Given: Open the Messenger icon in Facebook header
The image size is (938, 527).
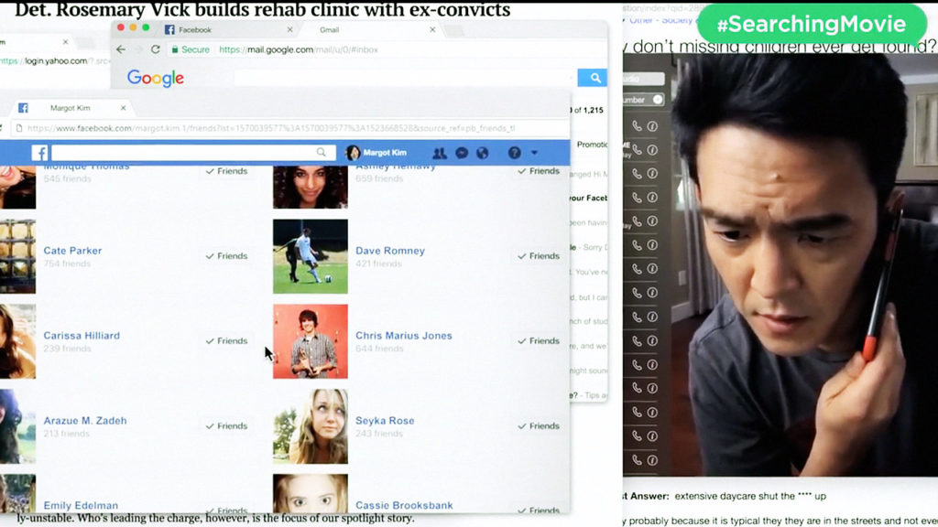Looking at the screenshot, I should coord(462,153).
